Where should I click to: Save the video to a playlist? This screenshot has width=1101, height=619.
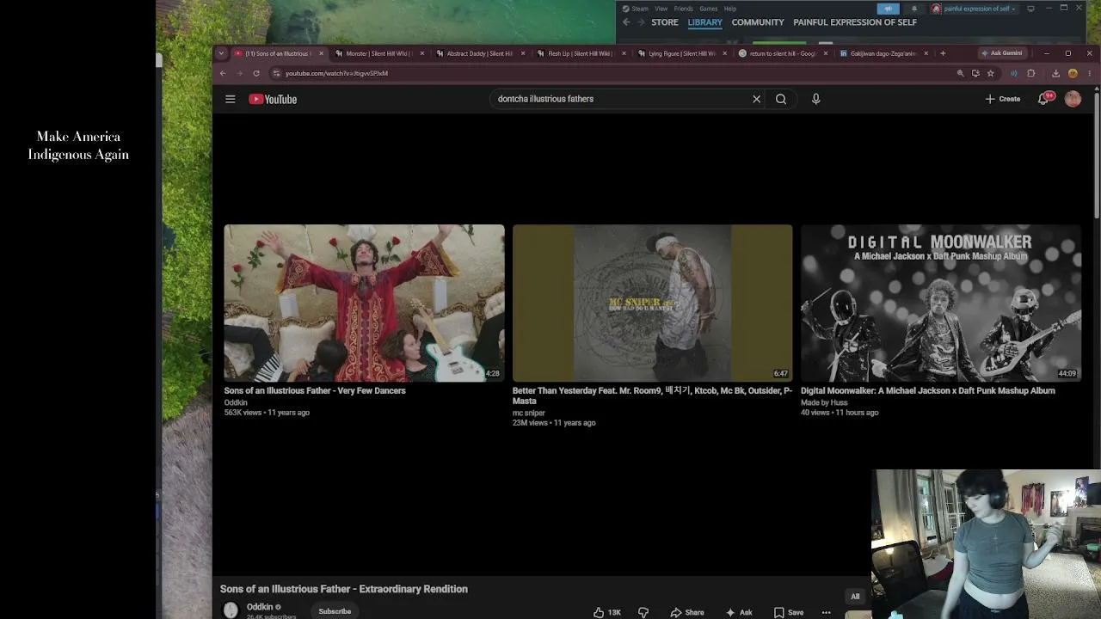coord(788,612)
